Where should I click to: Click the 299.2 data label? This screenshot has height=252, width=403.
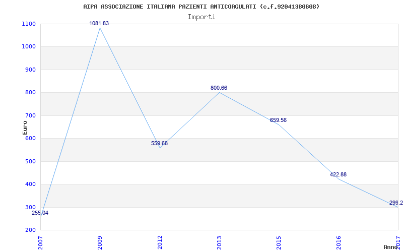click(396, 203)
